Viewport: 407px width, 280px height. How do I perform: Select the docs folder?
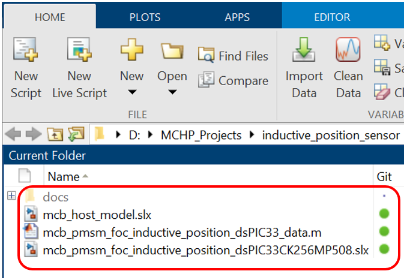pos(56,197)
